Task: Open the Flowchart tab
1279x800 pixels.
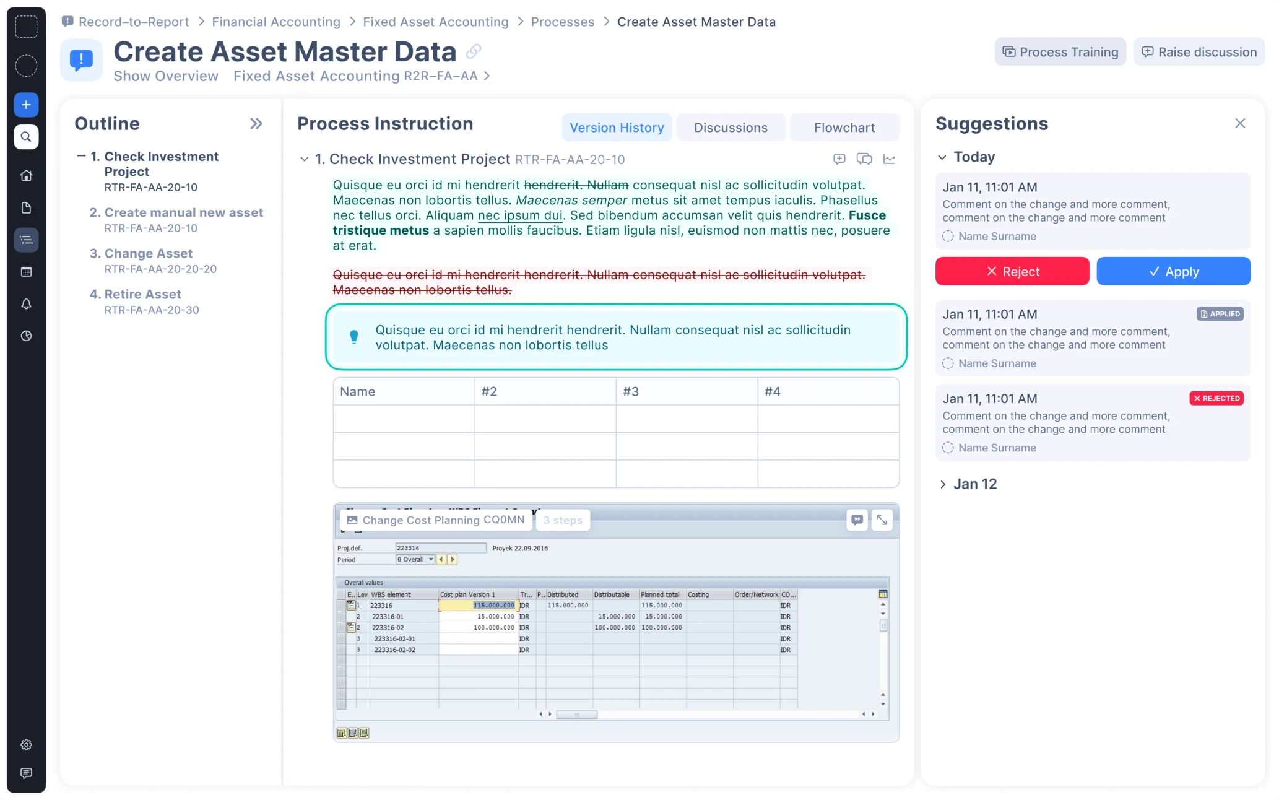Action: (x=845, y=127)
